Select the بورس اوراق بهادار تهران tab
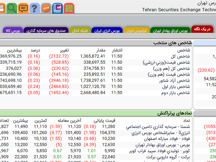Screen dimensions: 216x162 click(170, 30)
